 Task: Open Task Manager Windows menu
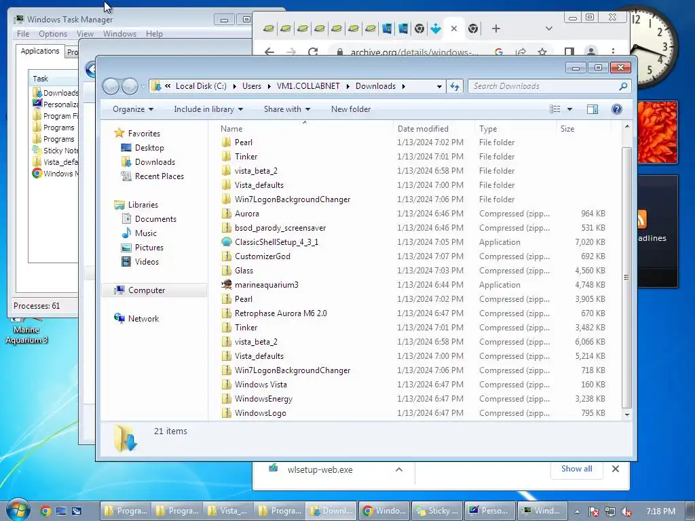(x=119, y=34)
